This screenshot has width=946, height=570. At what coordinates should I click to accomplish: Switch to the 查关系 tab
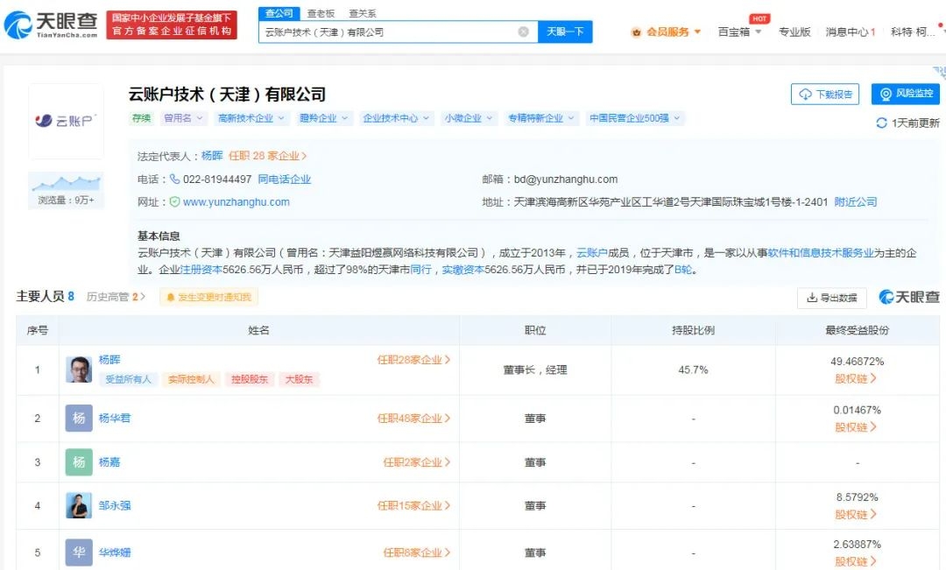362,13
